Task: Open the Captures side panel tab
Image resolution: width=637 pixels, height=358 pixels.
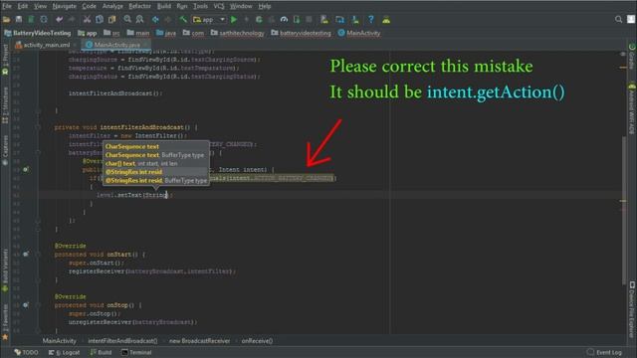Action: [x=5, y=150]
